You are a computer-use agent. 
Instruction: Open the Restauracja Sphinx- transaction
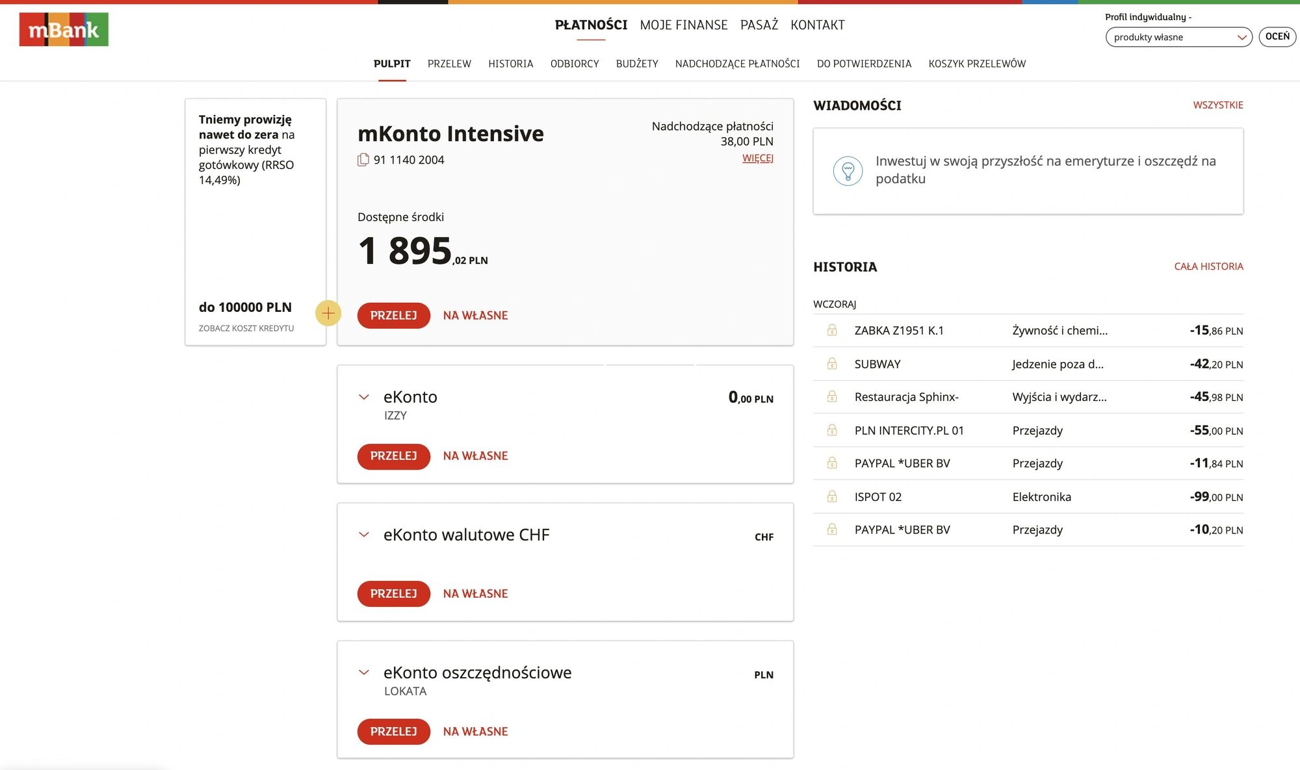(x=1028, y=396)
